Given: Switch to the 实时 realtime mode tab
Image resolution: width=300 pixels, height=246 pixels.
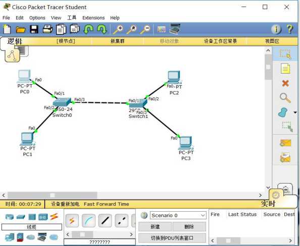Looking at the screenshot, I should [268, 204].
